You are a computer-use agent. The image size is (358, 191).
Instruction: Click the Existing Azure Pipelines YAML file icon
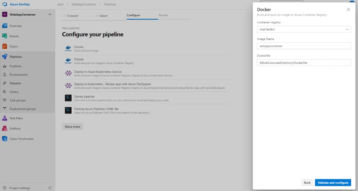(x=68, y=110)
